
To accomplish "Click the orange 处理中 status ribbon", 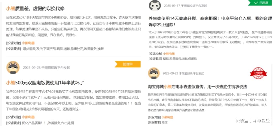I will (128, 64).
